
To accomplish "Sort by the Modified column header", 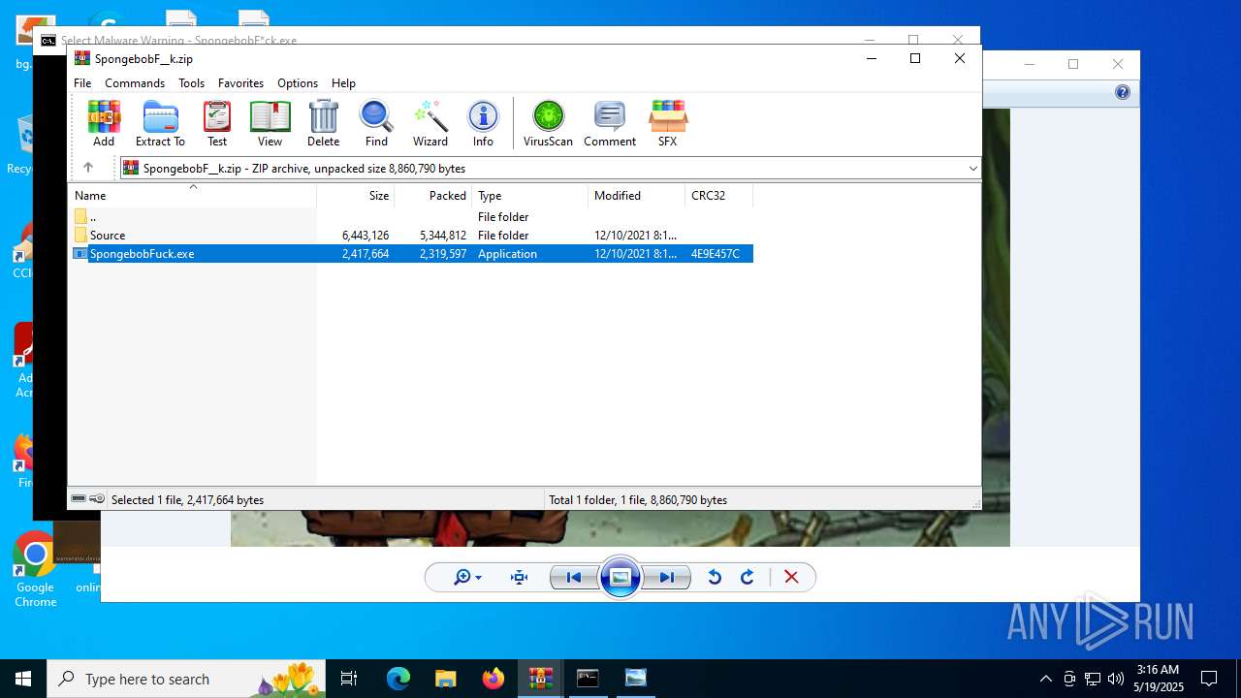I will [x=636, y=195].
